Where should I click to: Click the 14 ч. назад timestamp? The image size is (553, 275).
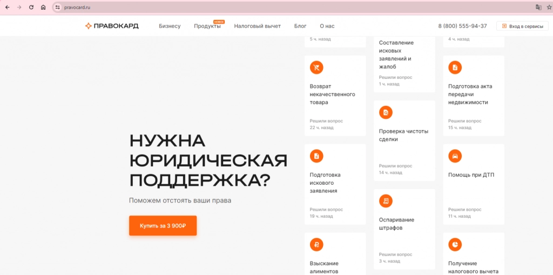point(390,173)
